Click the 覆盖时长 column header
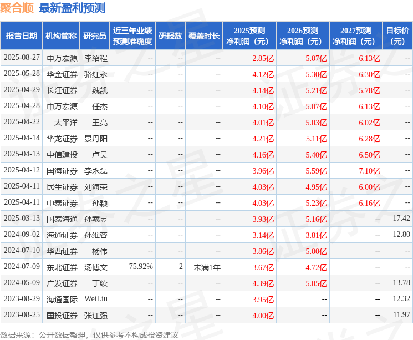The image size is (413, 340). 204,36
